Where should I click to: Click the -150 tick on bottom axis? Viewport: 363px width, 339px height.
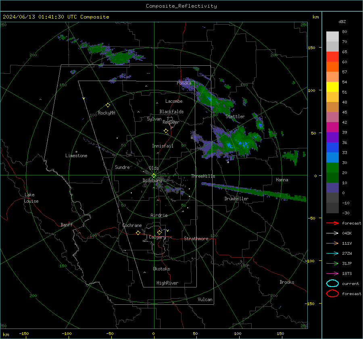[x=24, y=333]
